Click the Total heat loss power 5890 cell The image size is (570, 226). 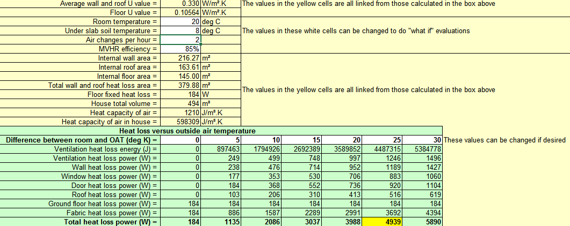pyautogui.click(x=422, y=222)
